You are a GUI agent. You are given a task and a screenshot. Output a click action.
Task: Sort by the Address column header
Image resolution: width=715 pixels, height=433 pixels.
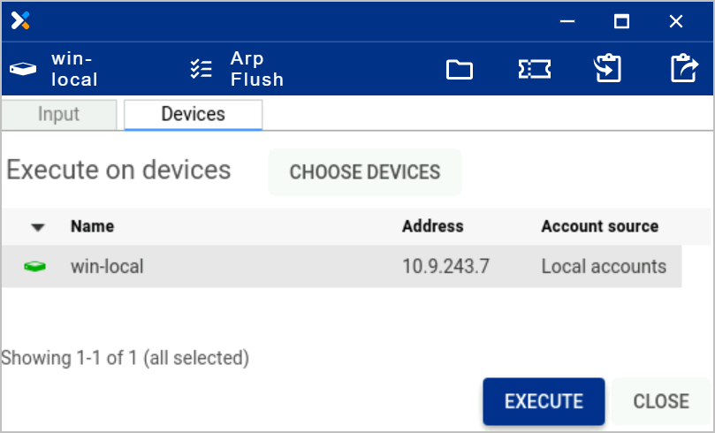click(x=433, y=226)
